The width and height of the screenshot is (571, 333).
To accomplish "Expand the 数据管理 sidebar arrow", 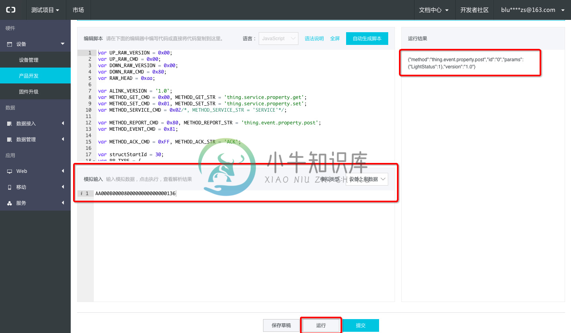I will pyautogui.click(x=63, y=139).
